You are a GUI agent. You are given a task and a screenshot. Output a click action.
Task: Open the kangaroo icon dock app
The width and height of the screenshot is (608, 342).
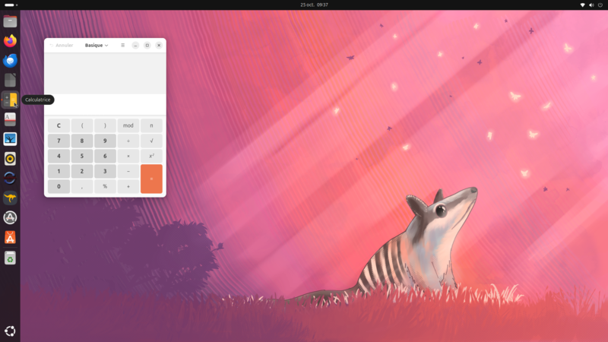coord(10,198)
